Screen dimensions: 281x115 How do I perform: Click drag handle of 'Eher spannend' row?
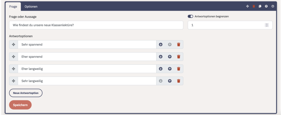tap(13, 57)
